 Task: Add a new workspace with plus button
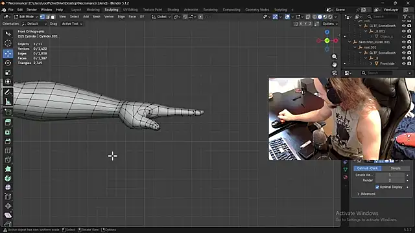[292, 10]
